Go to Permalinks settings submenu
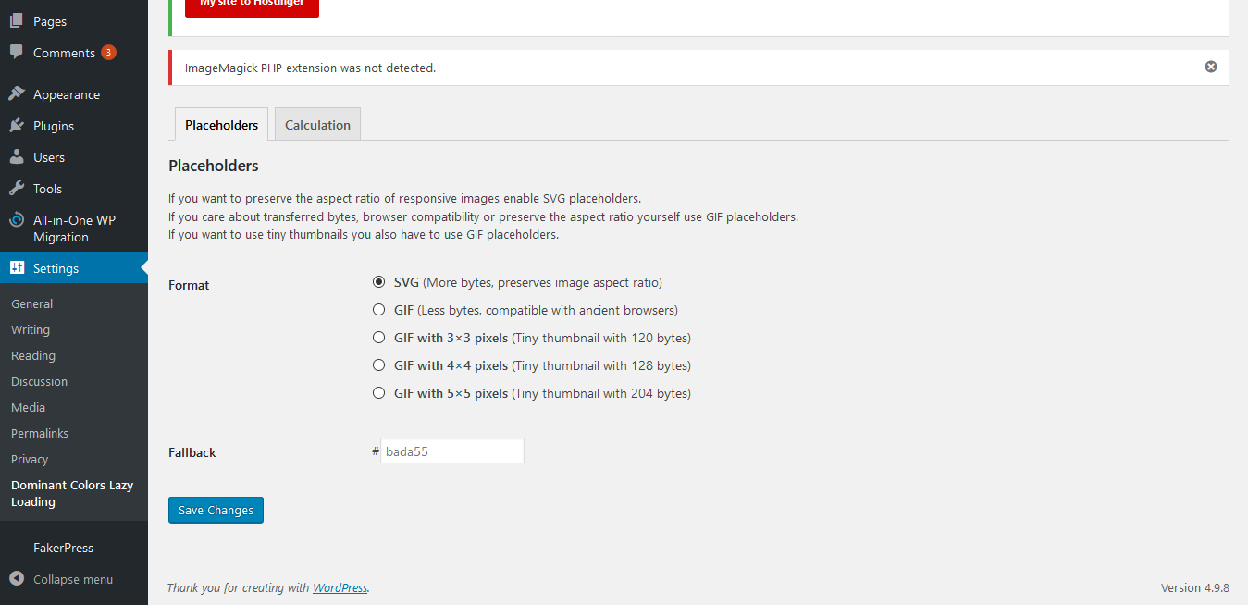Image resolution: width=1248 pixels, height=605 pixels. (40, 433)
